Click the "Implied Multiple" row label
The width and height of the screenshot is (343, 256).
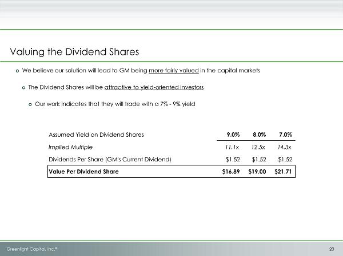coord(71,147)
